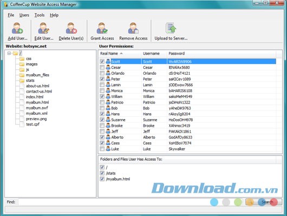Select myalbum.html in the file tree
The width and height of the screenshot is (287, 216).
[x=37, y=102]
